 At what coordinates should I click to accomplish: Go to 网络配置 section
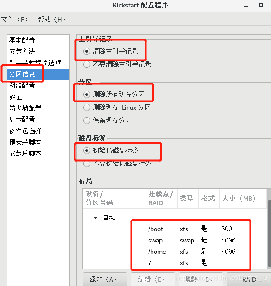(38, 86)
